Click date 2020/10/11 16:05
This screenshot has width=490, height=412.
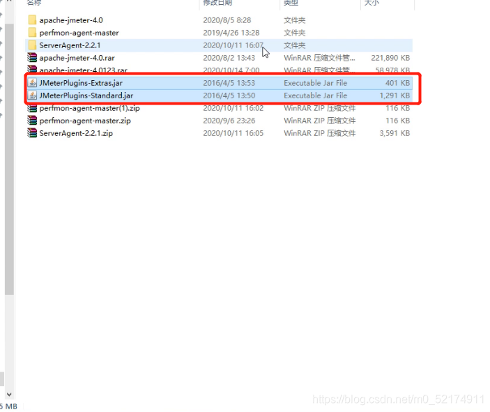coord(233,133)
